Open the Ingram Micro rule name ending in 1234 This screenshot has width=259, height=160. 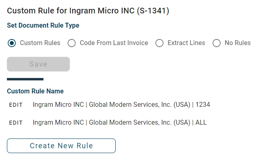pos(121,105)
